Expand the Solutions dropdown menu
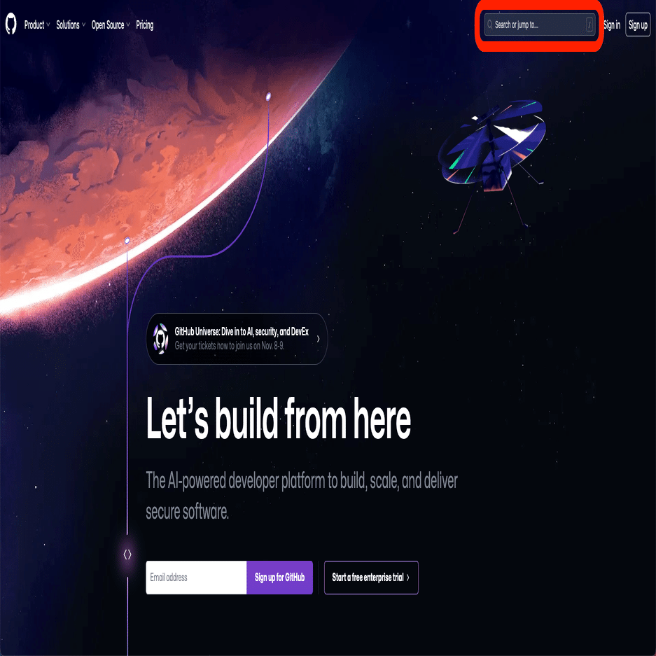This screenshot has height=656, width=656. [71, 25]
